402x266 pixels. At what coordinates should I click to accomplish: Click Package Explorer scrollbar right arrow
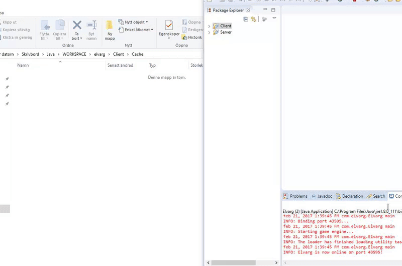(x=276, y=263)
